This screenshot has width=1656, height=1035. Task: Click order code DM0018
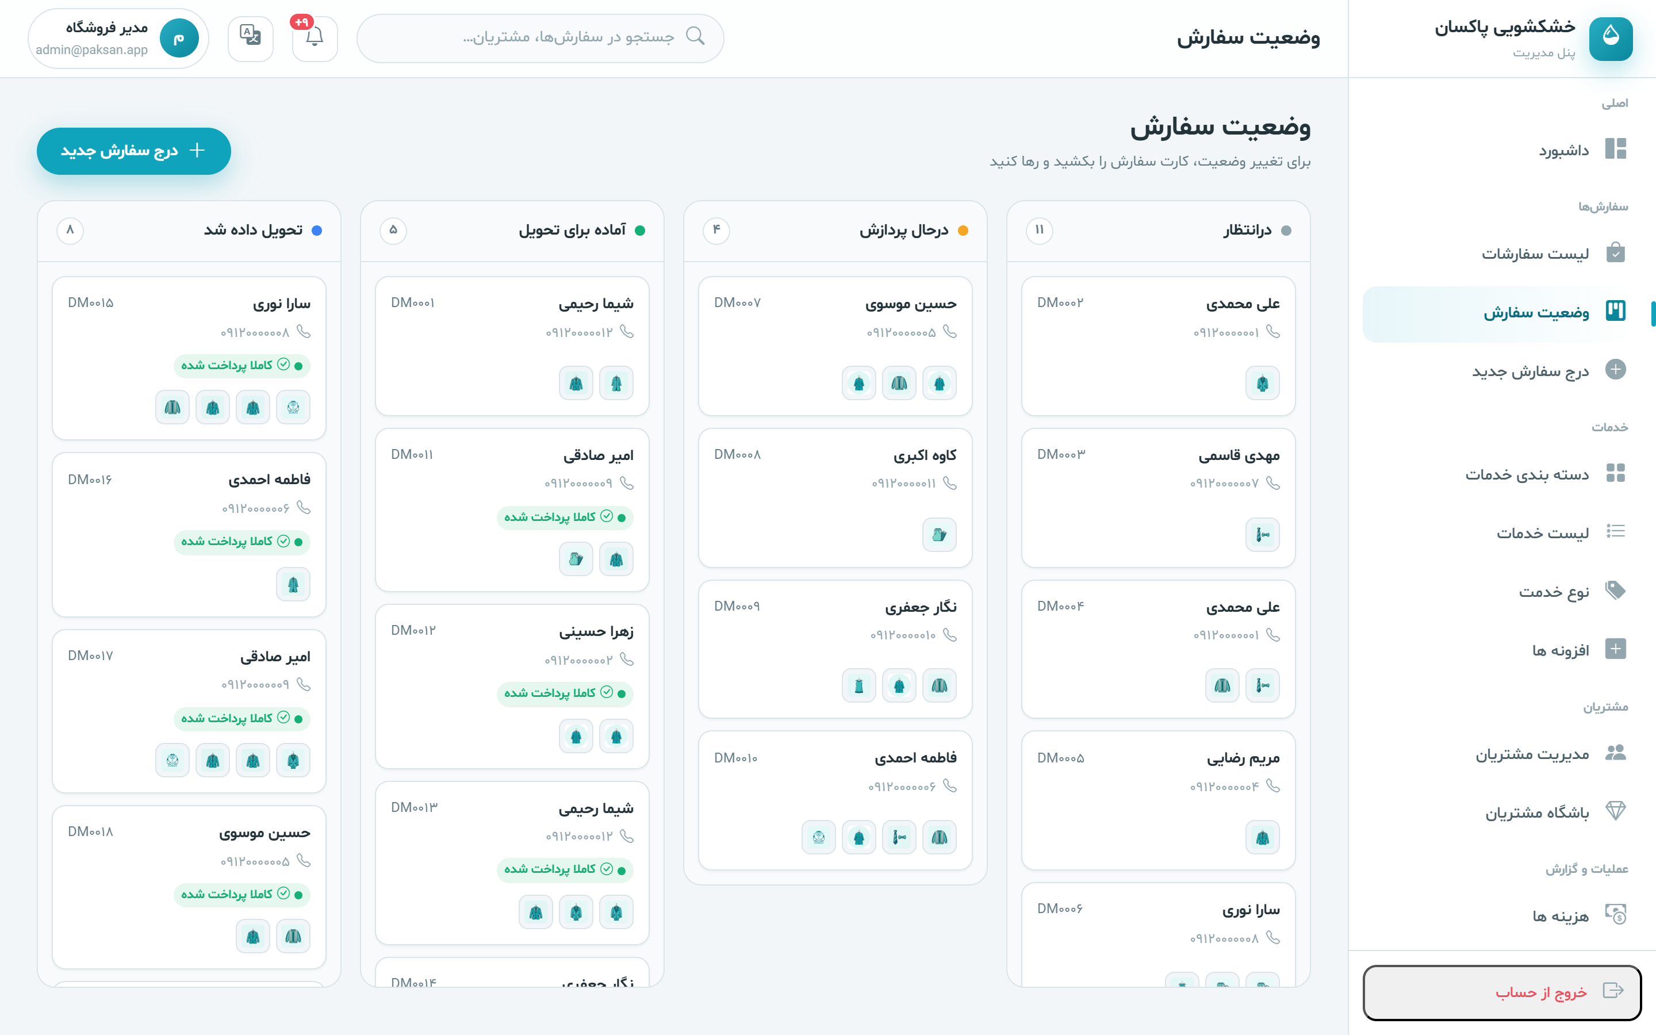(x=90, y=831)
